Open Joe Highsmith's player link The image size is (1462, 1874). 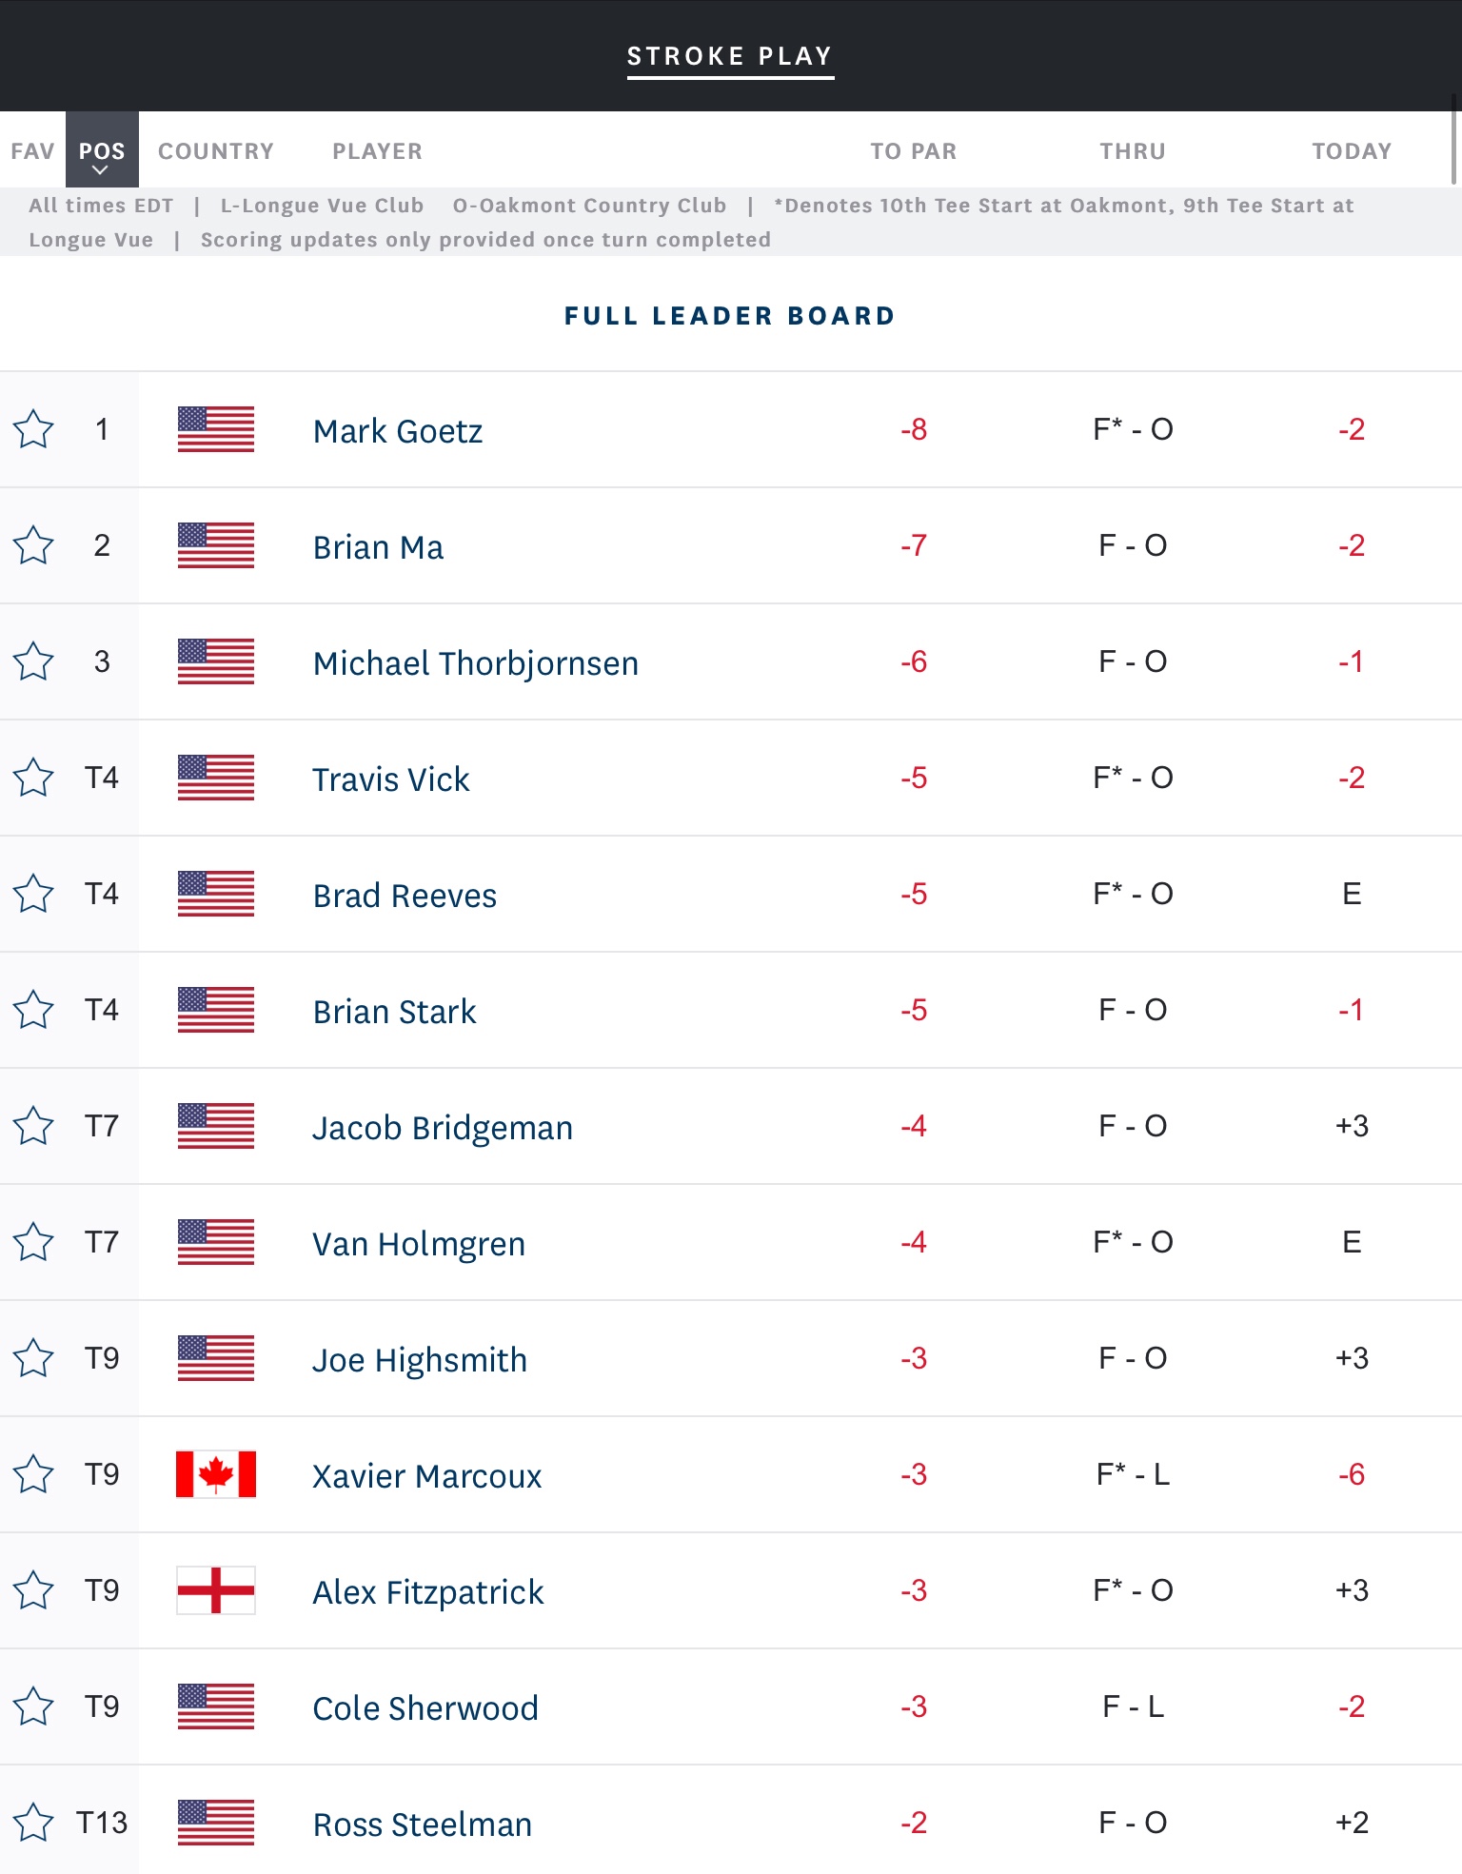(x=420, y=1360)
